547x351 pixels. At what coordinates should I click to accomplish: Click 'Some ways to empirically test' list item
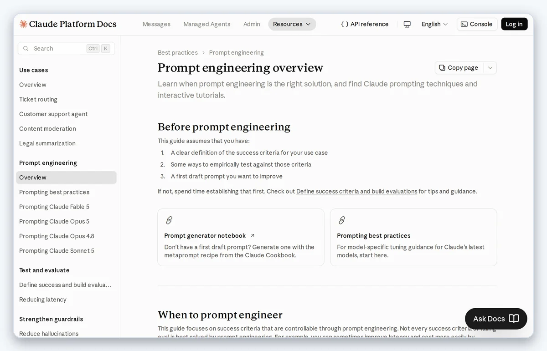tap(241, 165)
